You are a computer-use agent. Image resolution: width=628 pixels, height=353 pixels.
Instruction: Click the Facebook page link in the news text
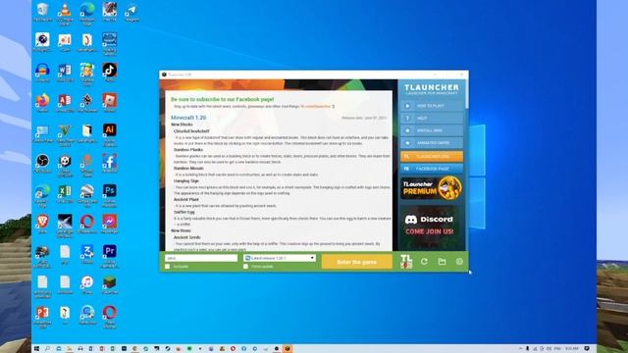(316, 107)
